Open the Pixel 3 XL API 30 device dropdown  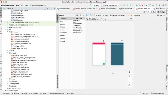click(x=111, y=5)
